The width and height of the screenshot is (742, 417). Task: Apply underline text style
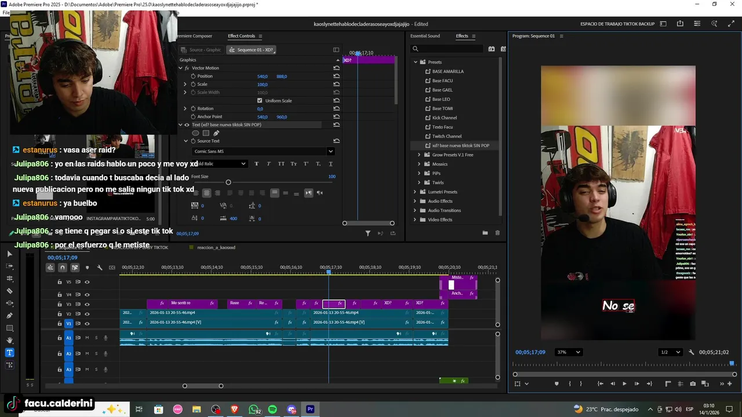330,164
